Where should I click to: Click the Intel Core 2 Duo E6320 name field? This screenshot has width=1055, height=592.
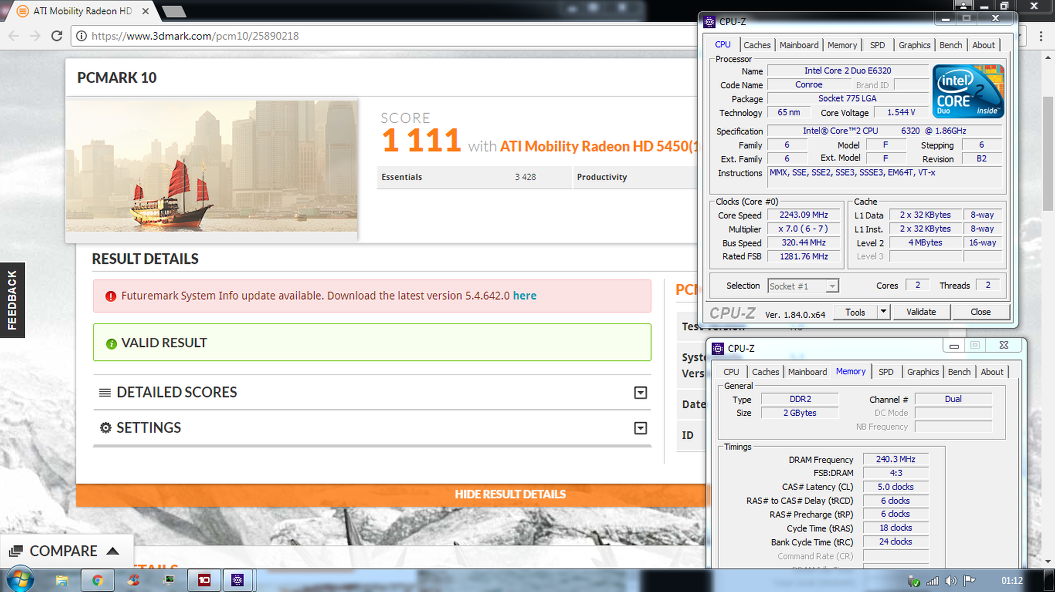(x=847, y=71)
